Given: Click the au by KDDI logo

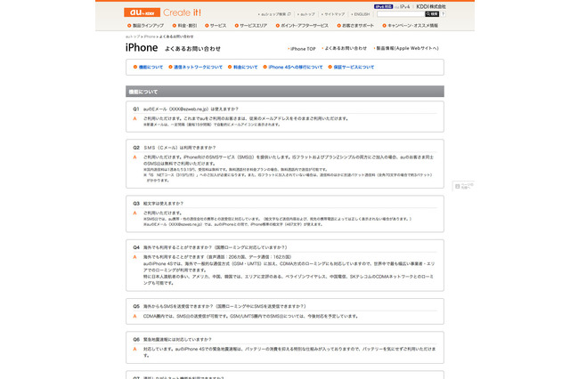Looking at the screenshot, I should pos(142,12).
